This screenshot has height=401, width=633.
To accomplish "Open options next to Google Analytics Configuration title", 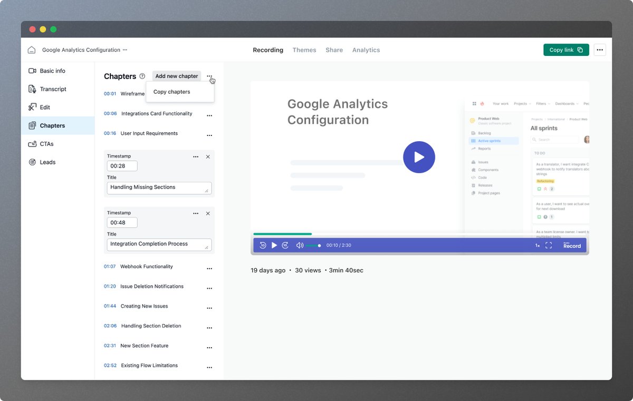I will click(x=125, y=50).
